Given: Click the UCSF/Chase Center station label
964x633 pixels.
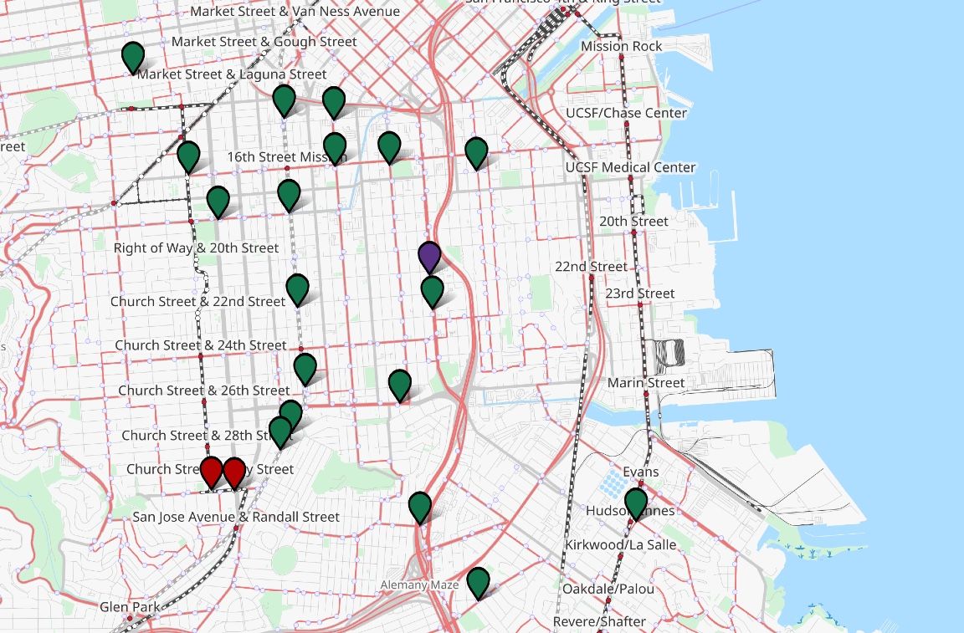Looking at the screenshot, I should [x=626, y=113].
